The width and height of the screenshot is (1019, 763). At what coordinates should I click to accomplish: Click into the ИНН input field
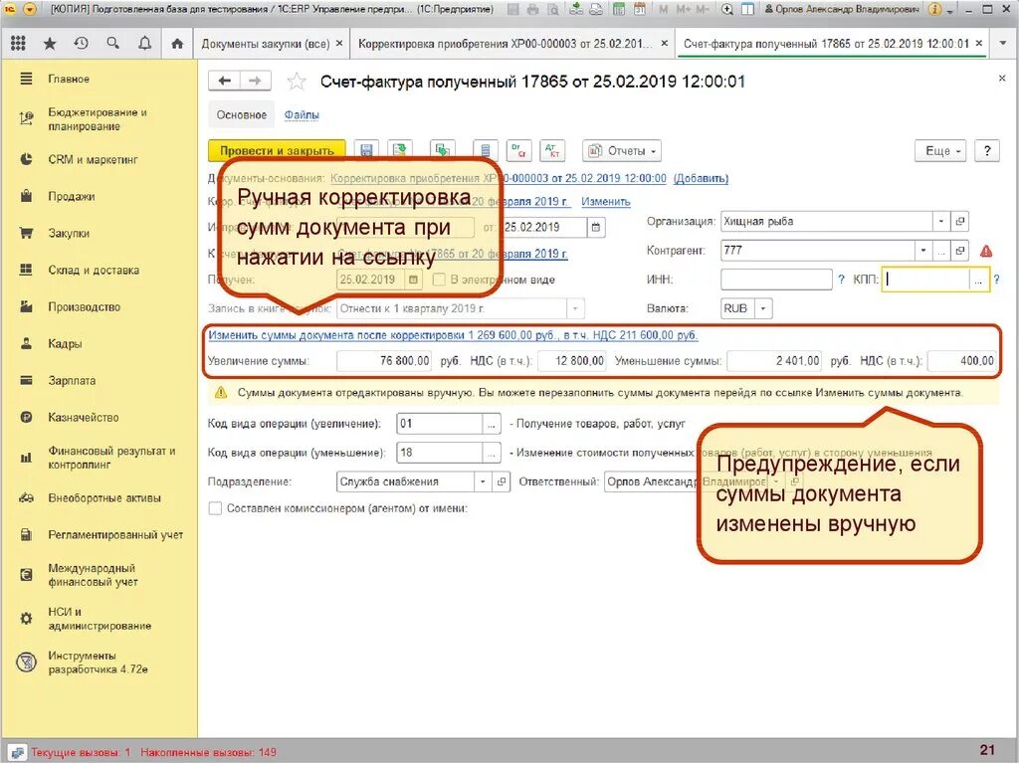coord(776,280)
